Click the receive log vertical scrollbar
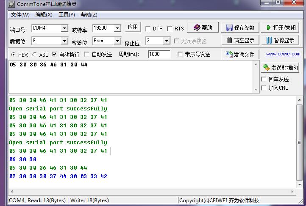This screenshot has width=306, height=206. coord(300,144)
